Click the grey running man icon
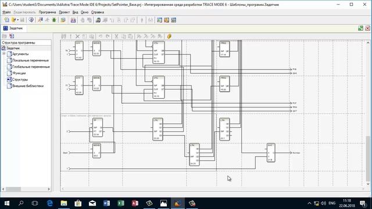 (47, 20)
